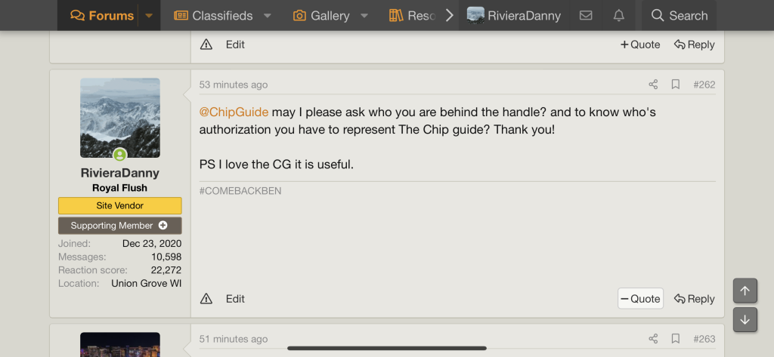Click RivieraDanny's mountain avatar thumbnail
The height and width of the screenshot is (357, 774).
(120, 118)
